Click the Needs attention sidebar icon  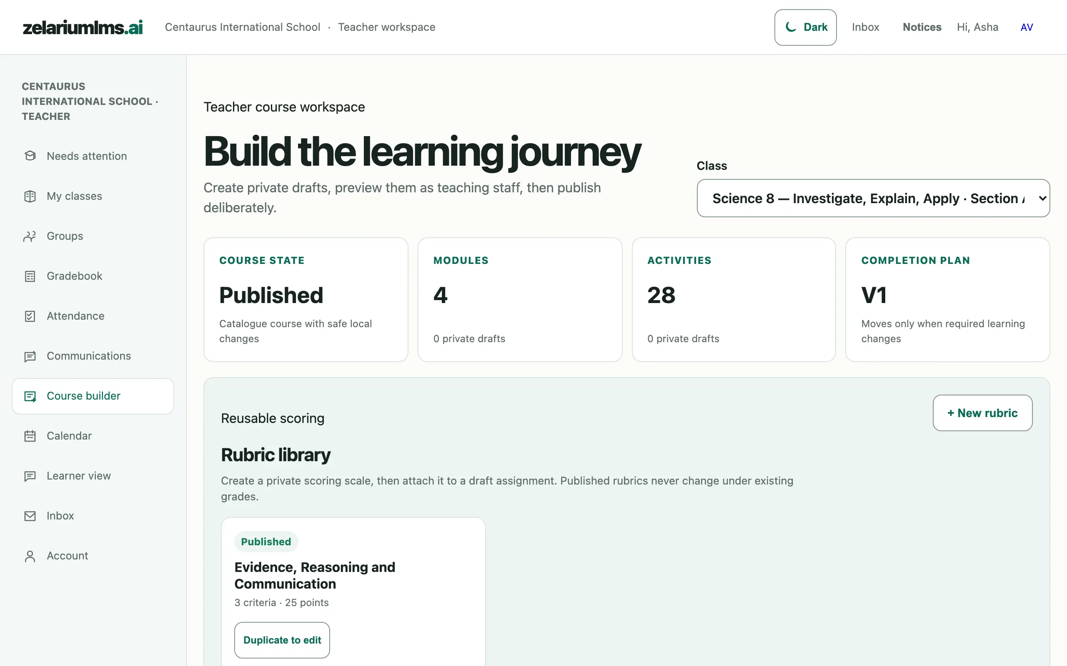[30, 156]
